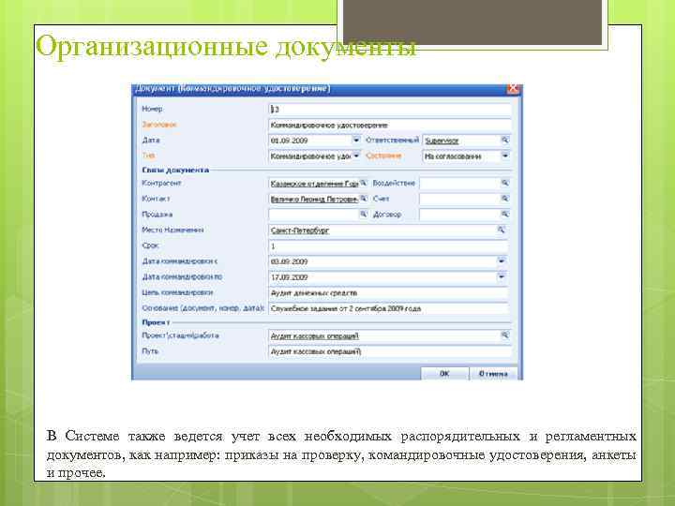Open Дата командировки с date picker
Image resolution: width=675 pixels, height=506 pixels.
point(501,261)
